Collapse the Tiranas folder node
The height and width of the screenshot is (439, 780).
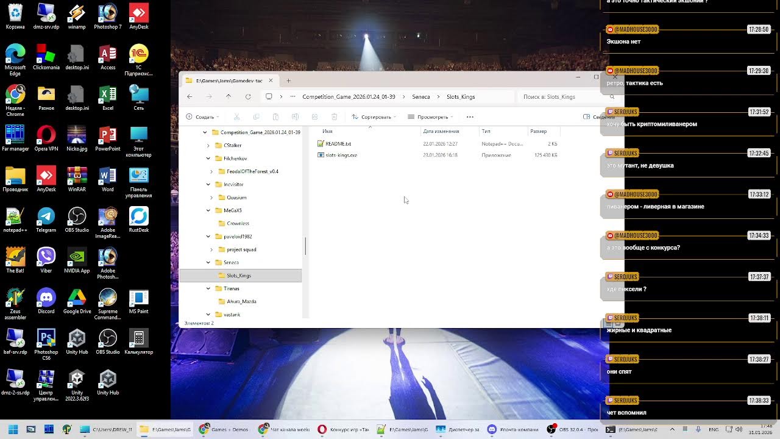click(208, 288)
